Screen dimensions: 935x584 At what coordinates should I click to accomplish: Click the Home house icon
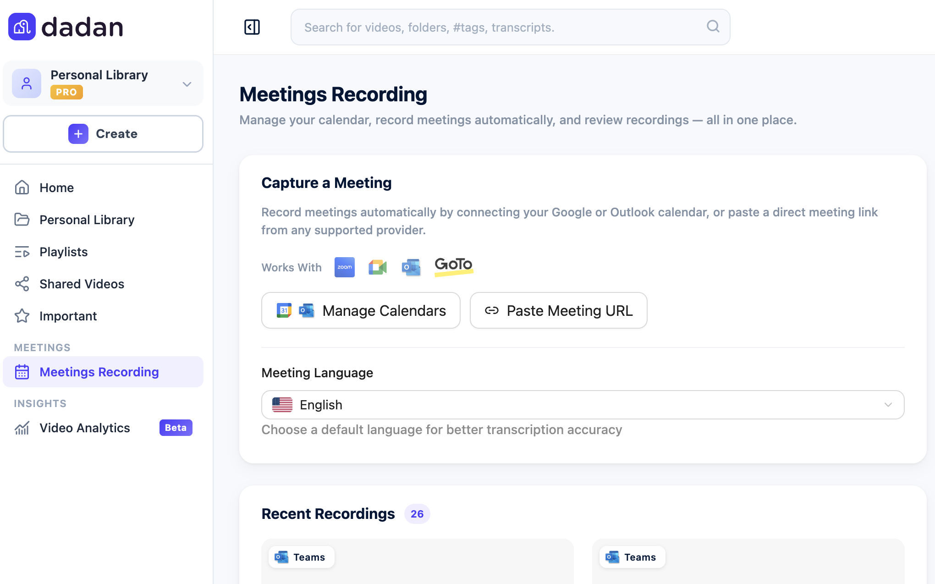[22, 187]
